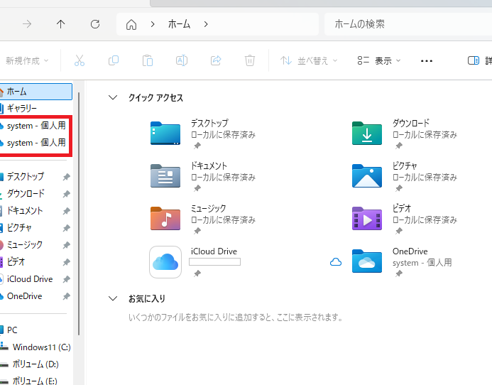This screenshot has height=385, width=492.
Task: Open the 並べ替え sort dropdown
Action: pos(309,61)
